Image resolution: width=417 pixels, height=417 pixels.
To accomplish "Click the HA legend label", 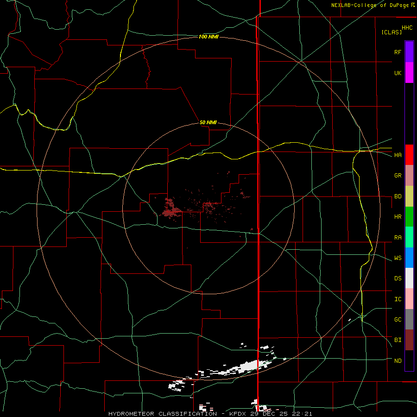I will tap(398, 155).
